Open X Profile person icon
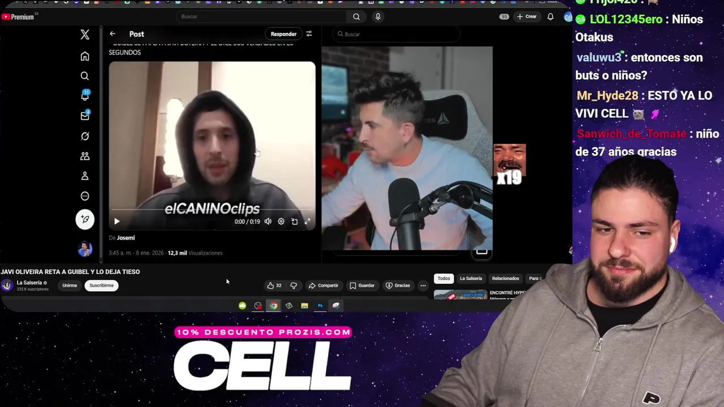This screenshot has width=724, height=407. [x=85, y=176]
